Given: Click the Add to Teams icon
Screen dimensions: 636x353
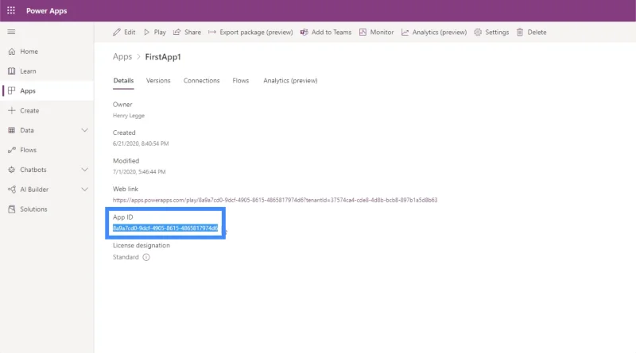Looking at the screenshot, I should coord(304,32).
